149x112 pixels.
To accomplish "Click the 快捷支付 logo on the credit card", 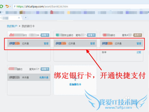I will (107, 43).
